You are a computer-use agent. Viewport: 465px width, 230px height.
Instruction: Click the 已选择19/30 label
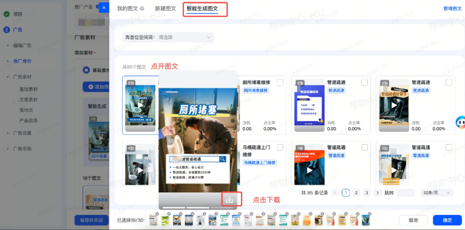click(x=131, y=220)
